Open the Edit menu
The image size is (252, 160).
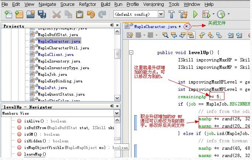pos(16,4)
